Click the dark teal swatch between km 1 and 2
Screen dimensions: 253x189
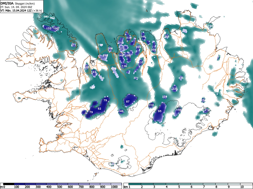coord(135,184)
